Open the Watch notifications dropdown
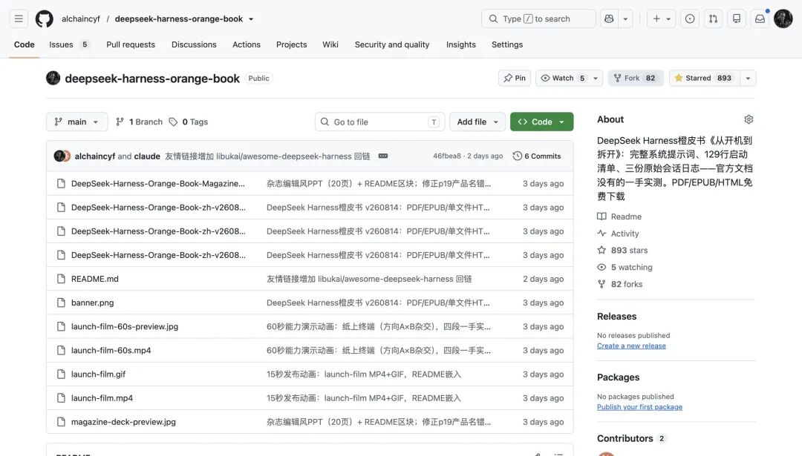Viewport: 802px width, 456px height. coord(569,78)
